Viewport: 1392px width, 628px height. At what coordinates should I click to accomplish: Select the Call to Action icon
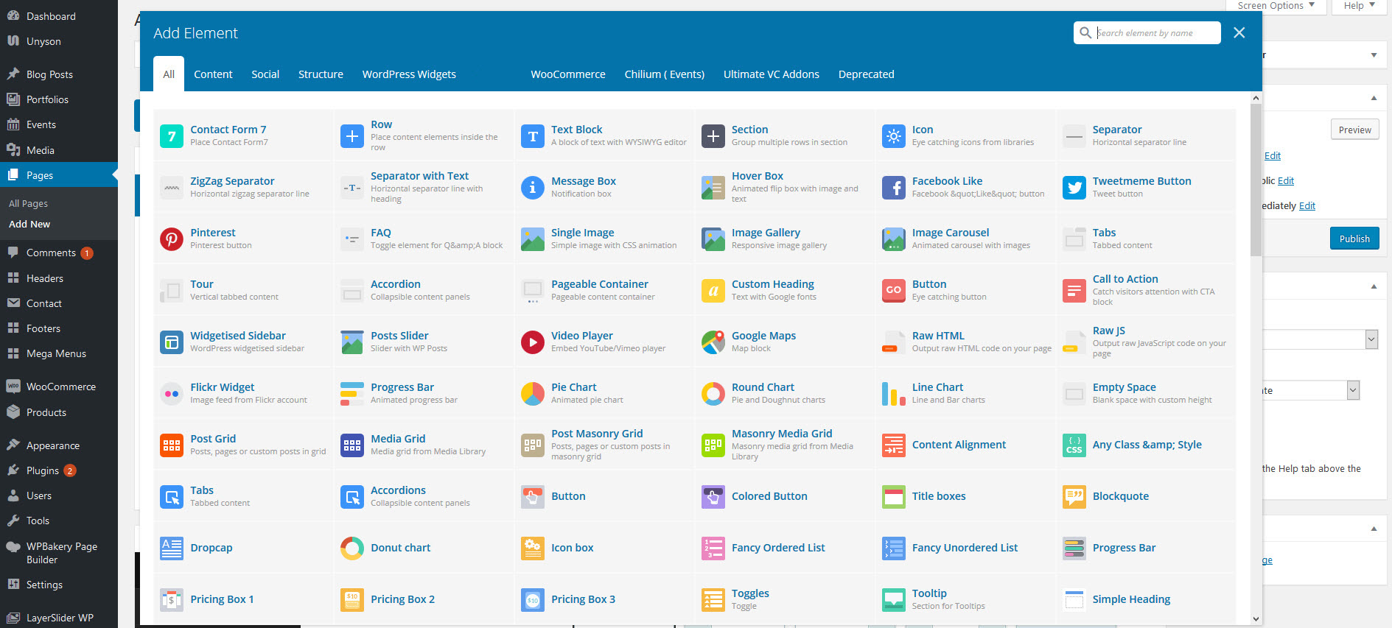(1074, 291)
